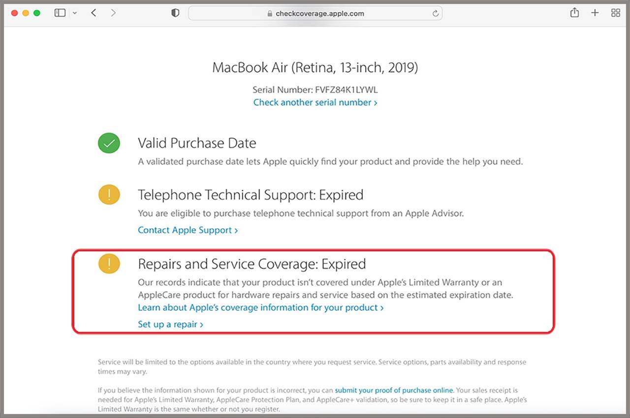Go back to the previous page
Screen dimensions: 630x418
94,13
